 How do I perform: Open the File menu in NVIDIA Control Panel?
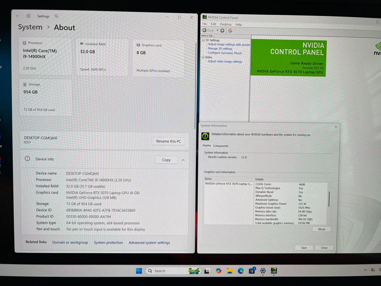[x=205, y=24]
